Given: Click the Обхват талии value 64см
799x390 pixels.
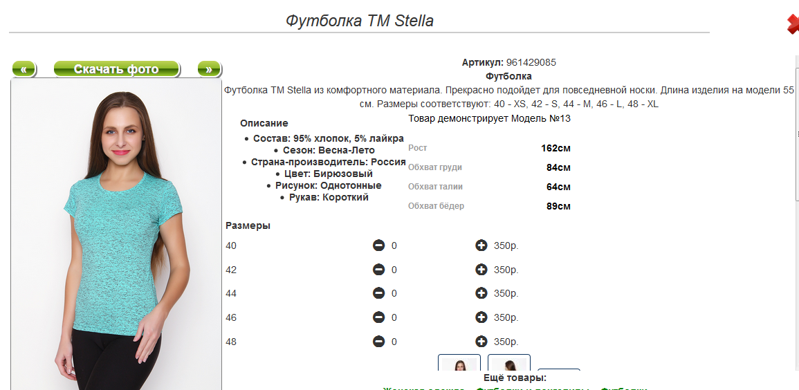Looking at the screenshot, I should pos(558,187).
